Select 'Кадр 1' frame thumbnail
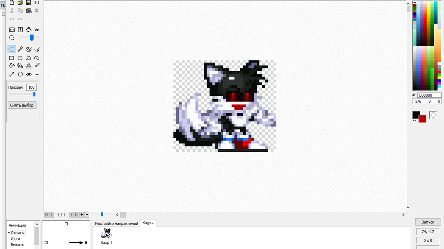Viewport: 444px width, 249px height. tap(107, 236)
